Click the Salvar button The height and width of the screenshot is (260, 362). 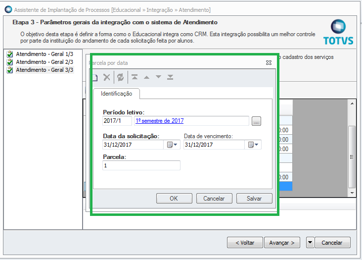pos(254,199)
